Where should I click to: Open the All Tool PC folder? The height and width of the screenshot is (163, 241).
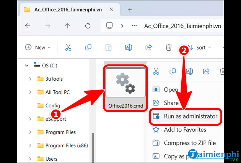(54, 92)
